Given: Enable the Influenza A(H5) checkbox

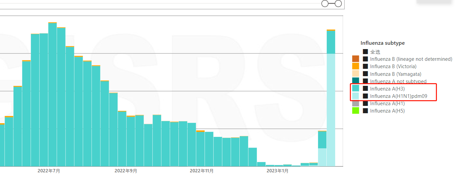Looking at the screenshot, I should click(365, 111).
